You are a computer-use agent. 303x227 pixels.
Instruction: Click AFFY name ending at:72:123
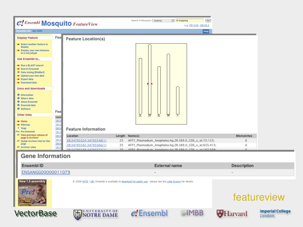coord(171,140)
